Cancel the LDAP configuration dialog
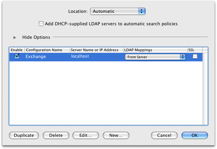 coord(164,135)
